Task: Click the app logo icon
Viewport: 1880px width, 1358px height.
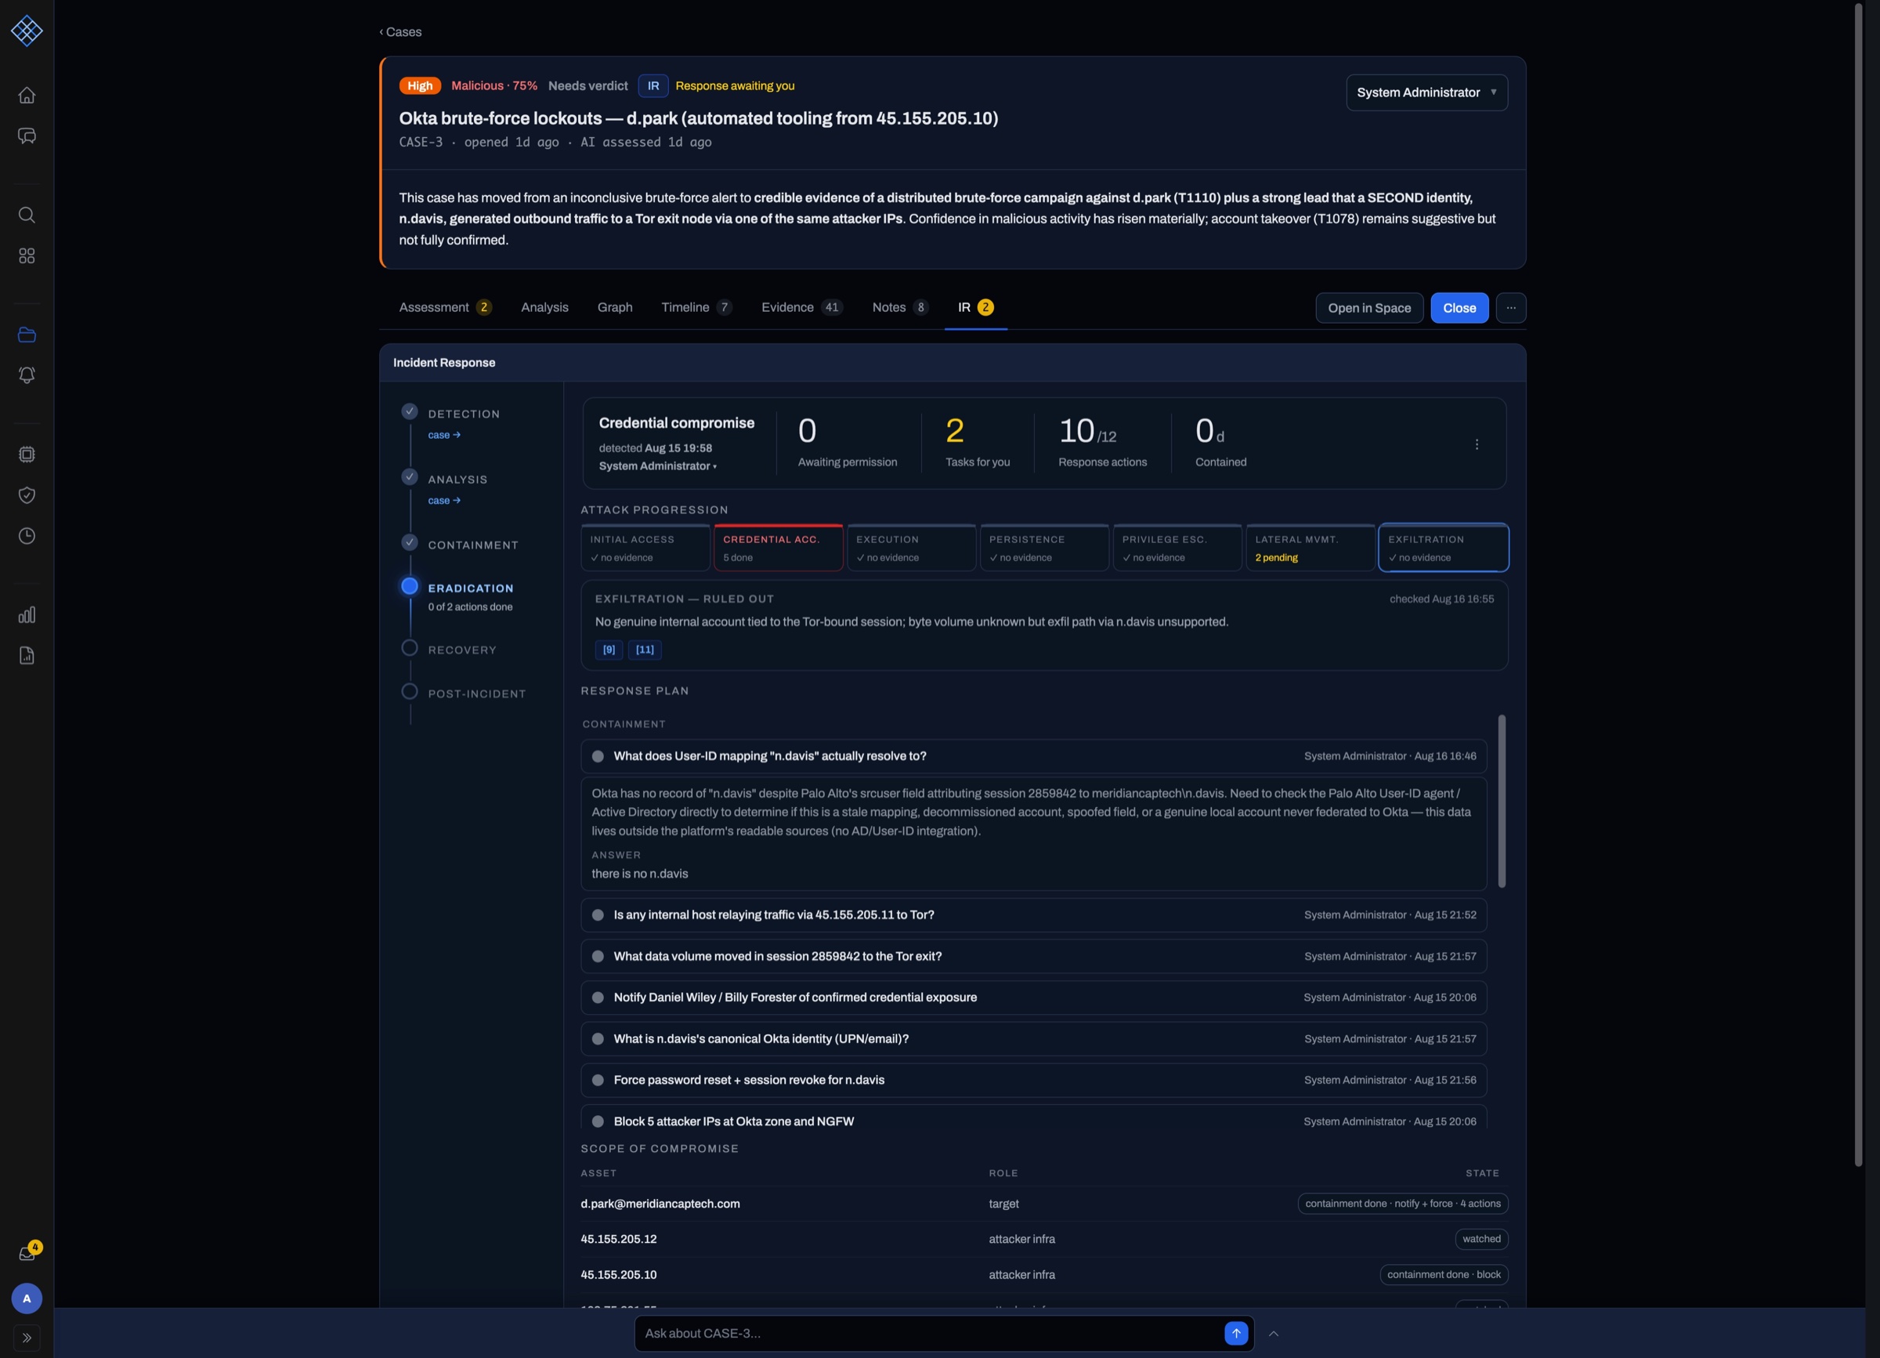Action: (27, 31)
